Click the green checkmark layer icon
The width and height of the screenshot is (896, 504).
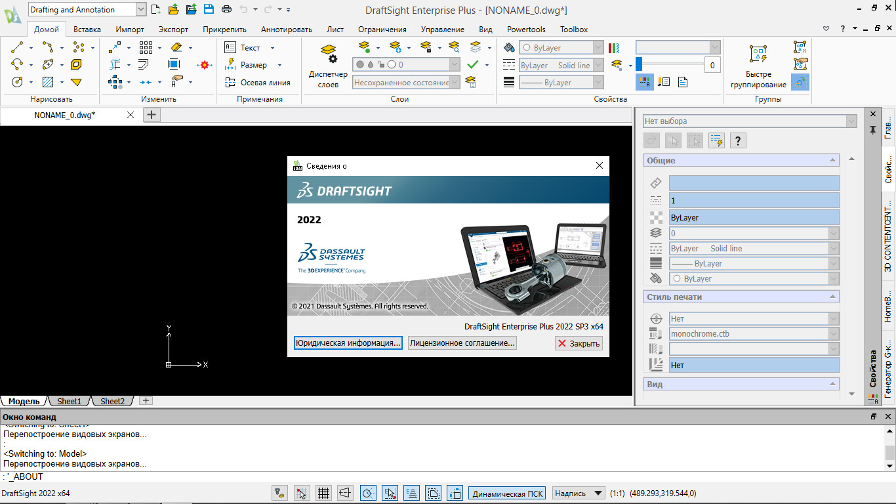point(472,64)
